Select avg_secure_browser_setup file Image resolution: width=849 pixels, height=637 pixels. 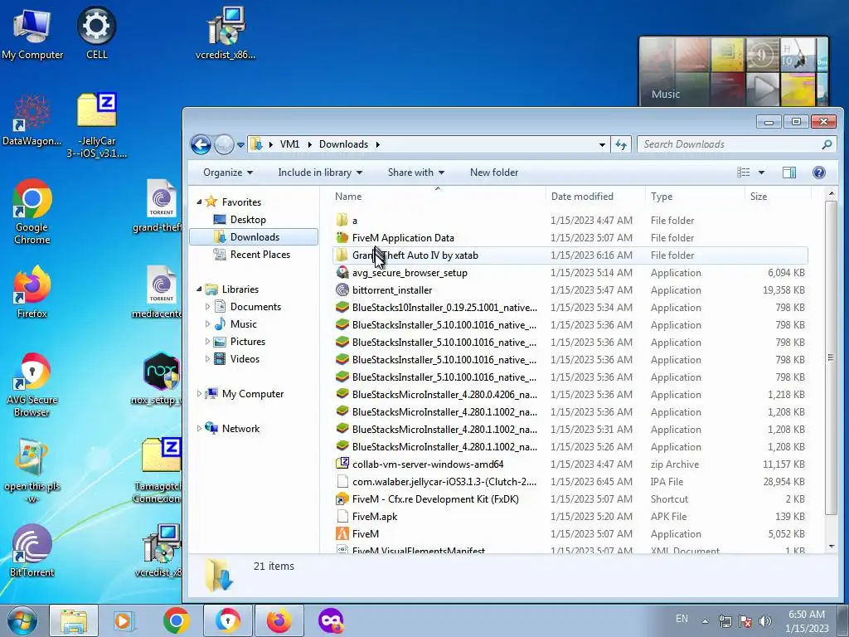410,272
